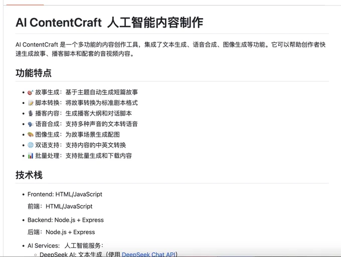Click the microphone emoji beside 播客内容

tap(31, 113)
